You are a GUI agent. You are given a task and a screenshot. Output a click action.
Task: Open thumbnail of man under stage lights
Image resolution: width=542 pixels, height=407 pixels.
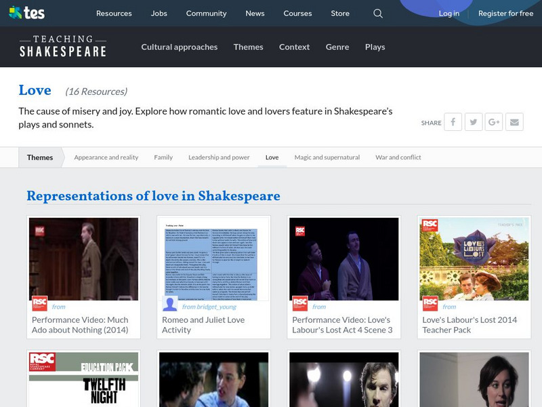tap(344, 380)
